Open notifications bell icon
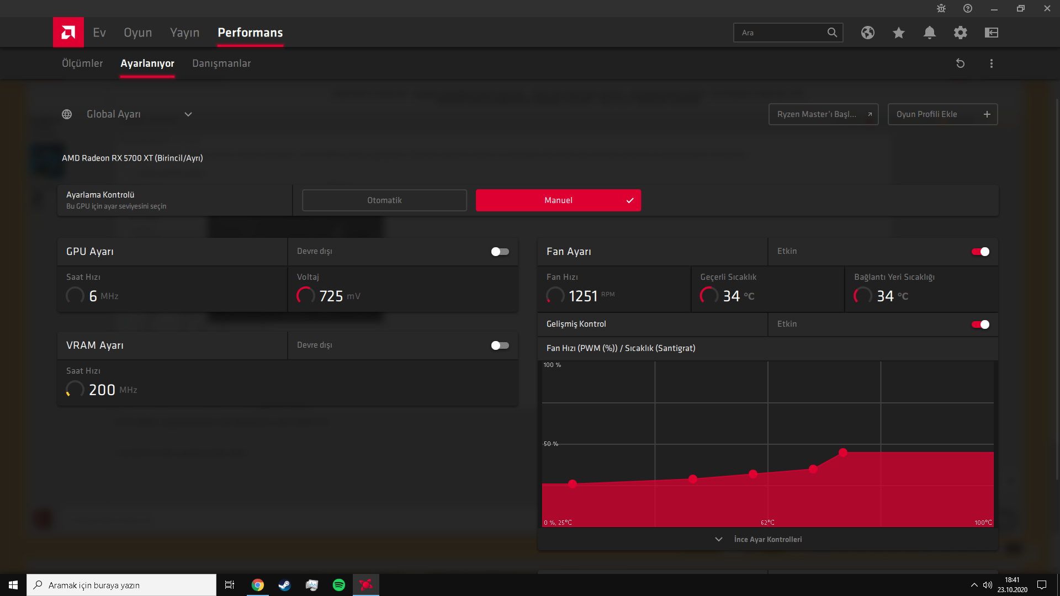 point(930,33)
